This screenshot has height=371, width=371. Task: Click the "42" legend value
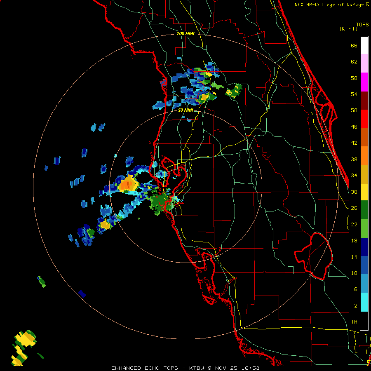354,143
